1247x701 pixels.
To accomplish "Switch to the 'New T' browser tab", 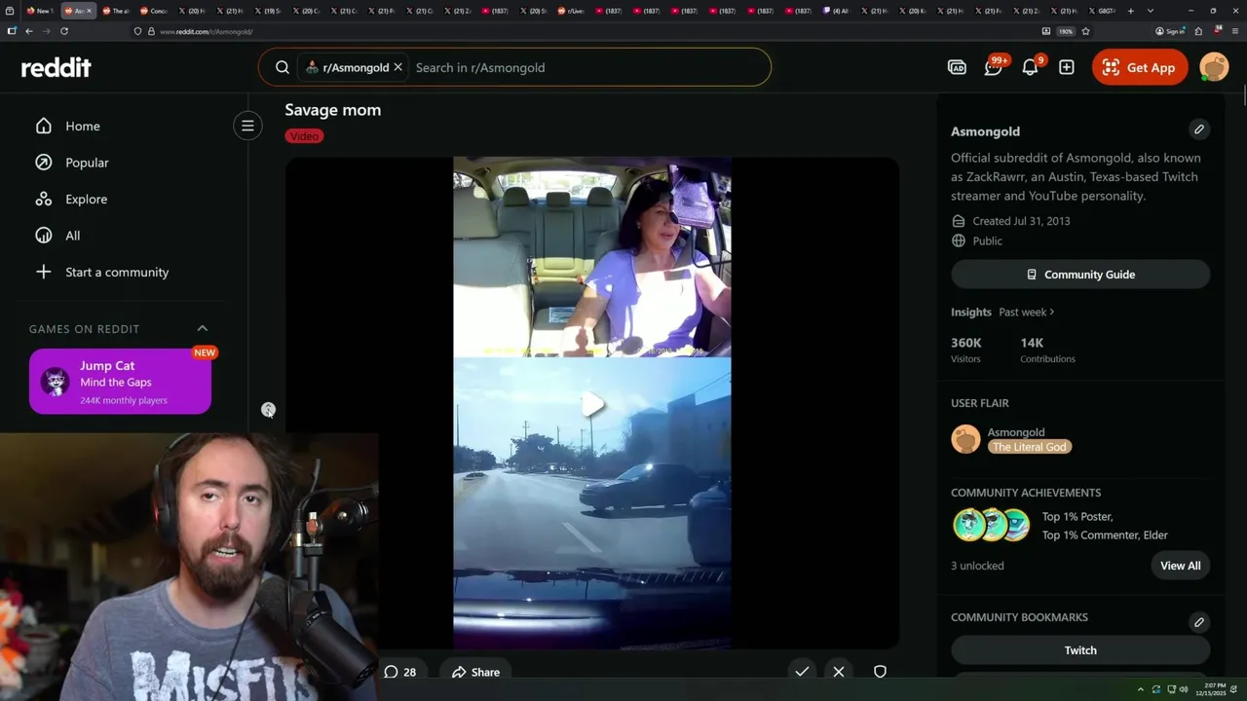I will click(x=39, y=11).
